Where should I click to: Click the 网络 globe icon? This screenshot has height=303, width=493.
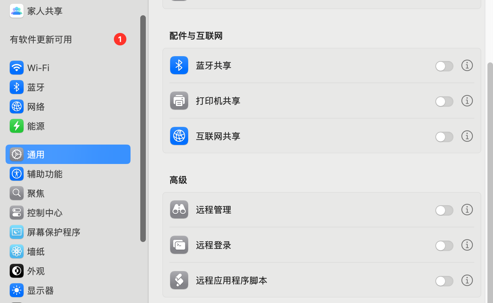(x=17, y=106)
